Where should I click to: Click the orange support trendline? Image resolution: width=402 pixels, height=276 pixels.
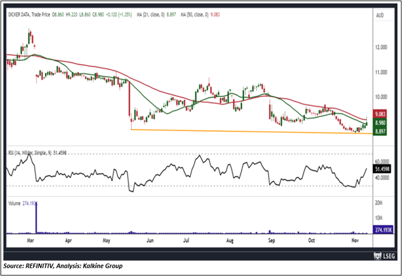251,132
